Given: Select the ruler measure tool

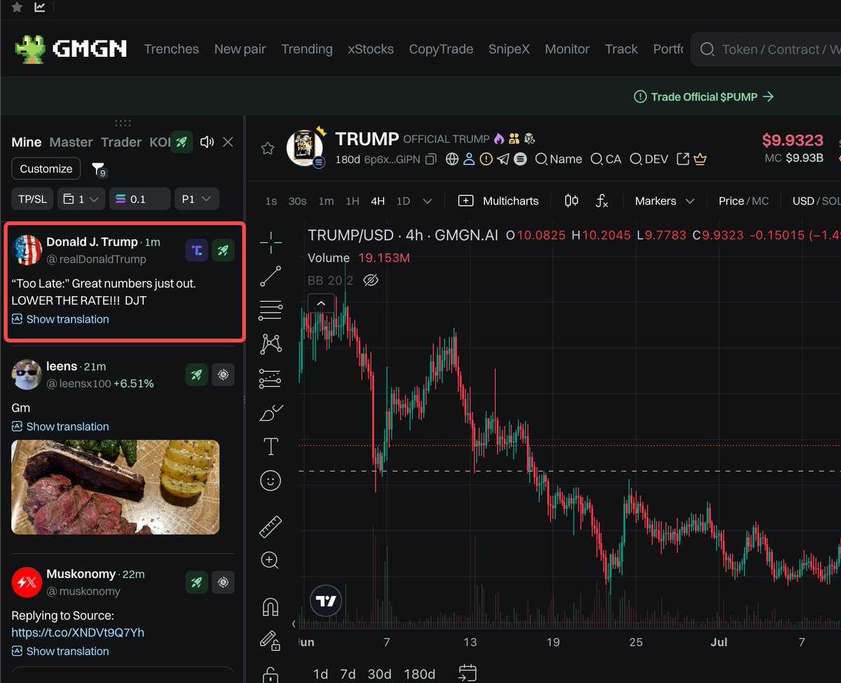Looking at the screenshot, I should coord(271,527).
